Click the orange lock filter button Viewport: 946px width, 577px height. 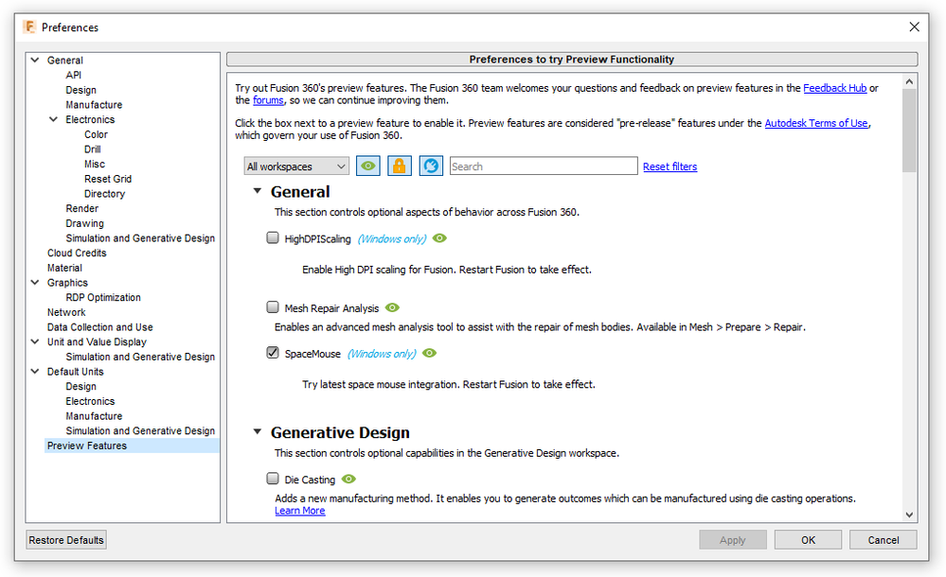pos(399,166)
